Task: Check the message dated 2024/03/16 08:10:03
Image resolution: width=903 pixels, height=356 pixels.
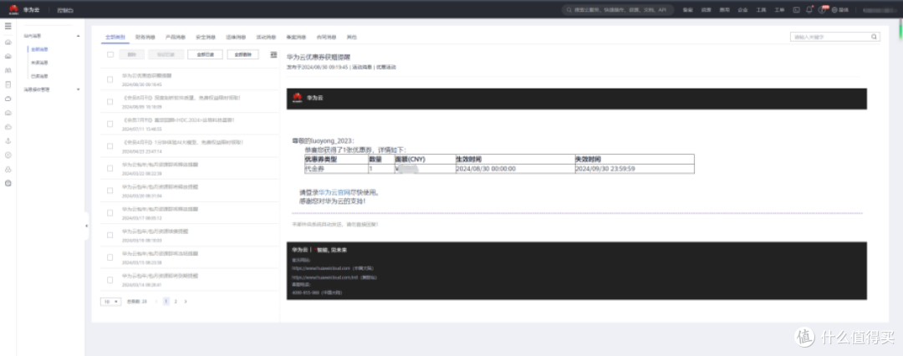Action: click(110, 236)
